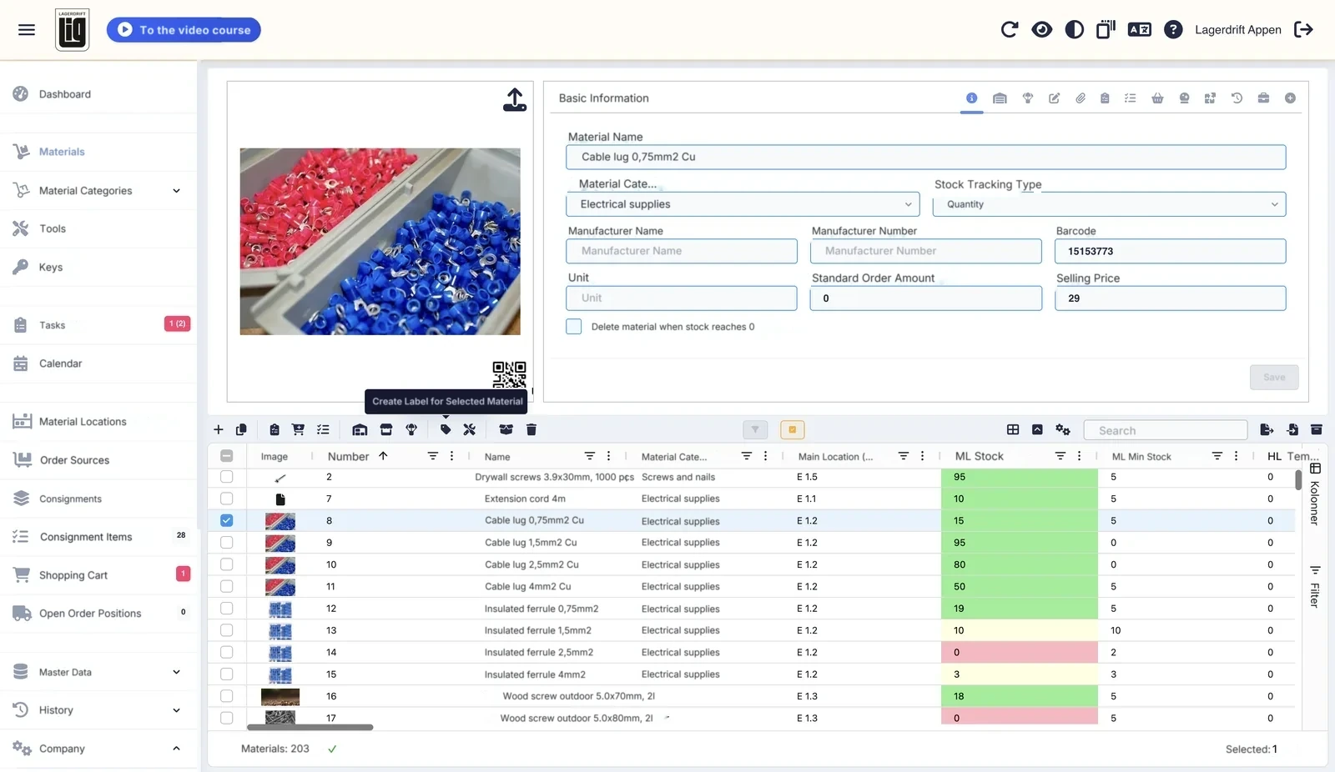Click the tools icon in table toolbar

(x=470, y=429)
